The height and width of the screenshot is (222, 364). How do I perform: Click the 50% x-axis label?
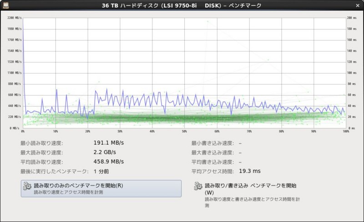click(x=184, y=131)
